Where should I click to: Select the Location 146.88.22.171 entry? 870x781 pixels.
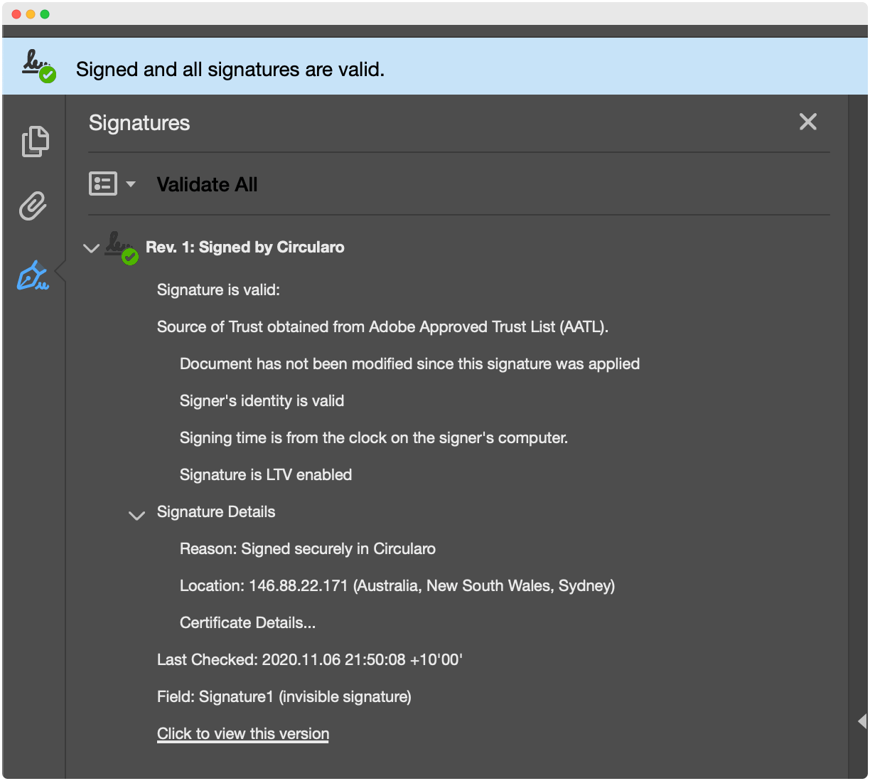[397, 586]
